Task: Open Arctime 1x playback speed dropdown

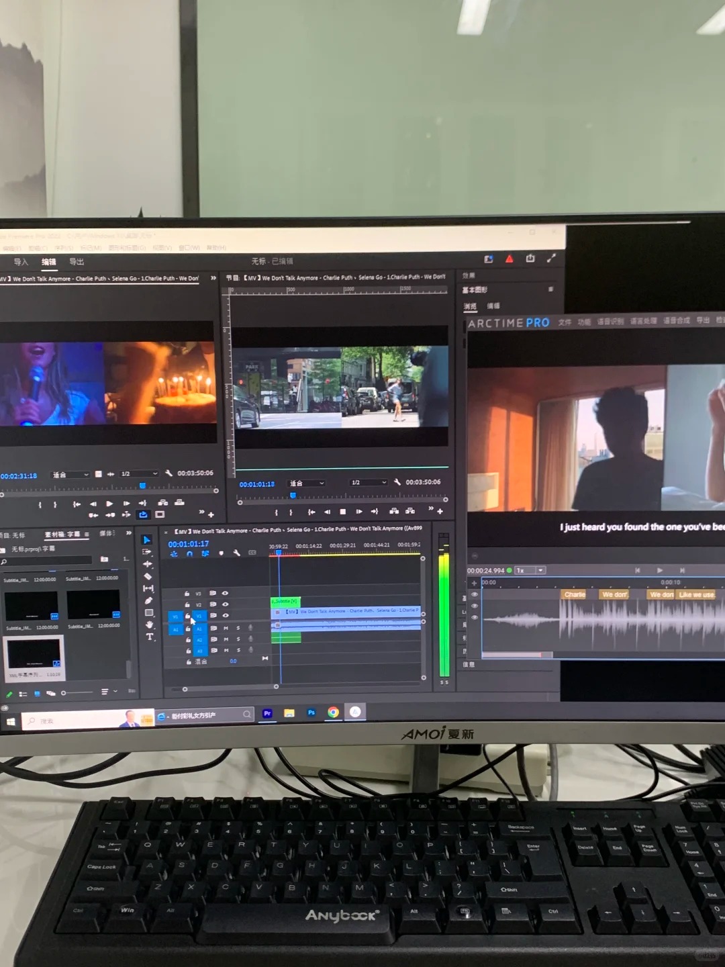Action: (530, 570)
